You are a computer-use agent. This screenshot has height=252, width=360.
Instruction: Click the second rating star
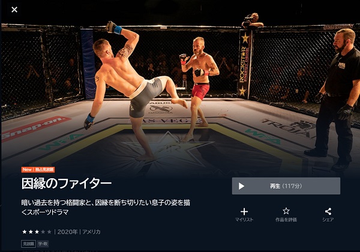click(31, 232)
